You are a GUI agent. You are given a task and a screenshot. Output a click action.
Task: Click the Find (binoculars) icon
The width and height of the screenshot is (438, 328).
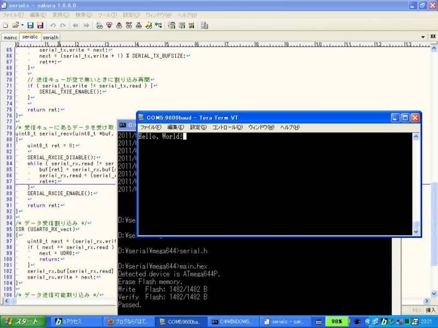(99, 25)
